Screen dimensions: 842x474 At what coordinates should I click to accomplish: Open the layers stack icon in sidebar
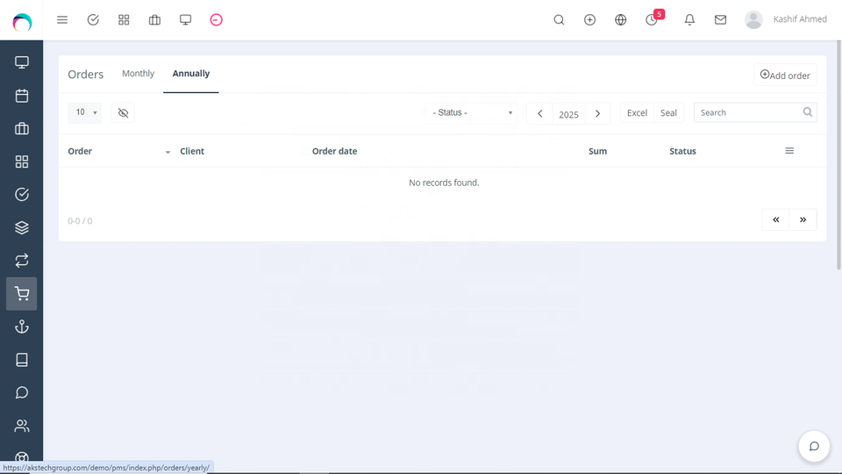pyautogui.click(x=22, y=228)
